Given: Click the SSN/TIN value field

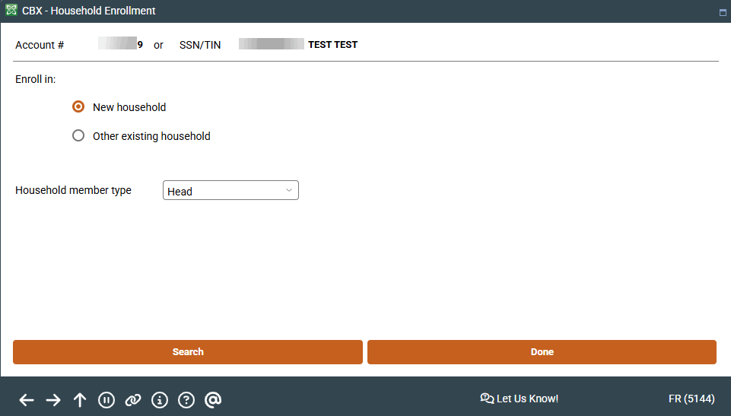Looking at the screenshot, I should pos(271,44).
